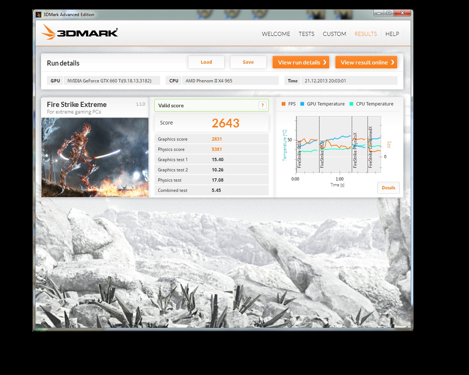The image size is (469, 375).
Task: Open chart Details button
Action: click(x=388, y=188)
